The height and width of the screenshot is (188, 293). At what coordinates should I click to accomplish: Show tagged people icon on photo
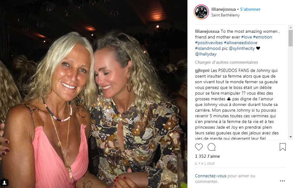pyautogui.click(x=4, y=182)
